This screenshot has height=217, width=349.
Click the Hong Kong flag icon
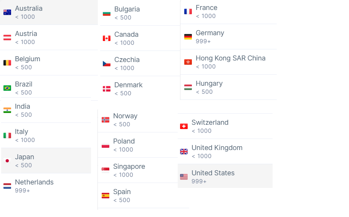coord(188,62)
